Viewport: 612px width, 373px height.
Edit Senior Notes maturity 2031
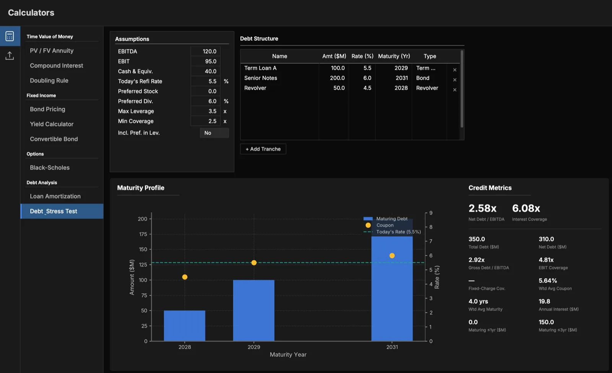[394, 78]
